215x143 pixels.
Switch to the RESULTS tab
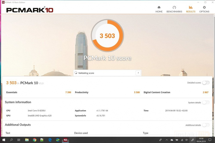pyautogui.click(x=191, y=9)
